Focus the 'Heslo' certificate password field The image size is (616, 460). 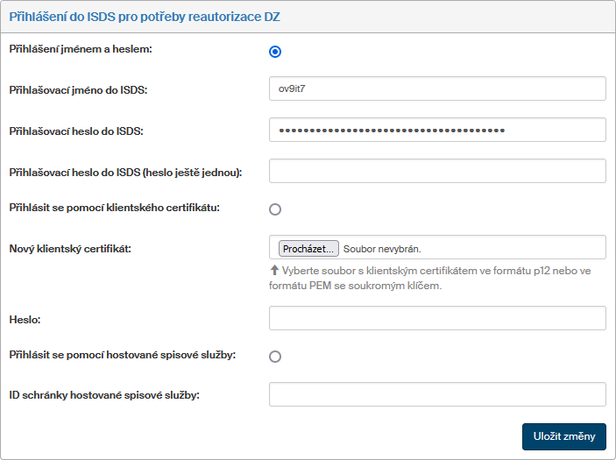[437, 318]
